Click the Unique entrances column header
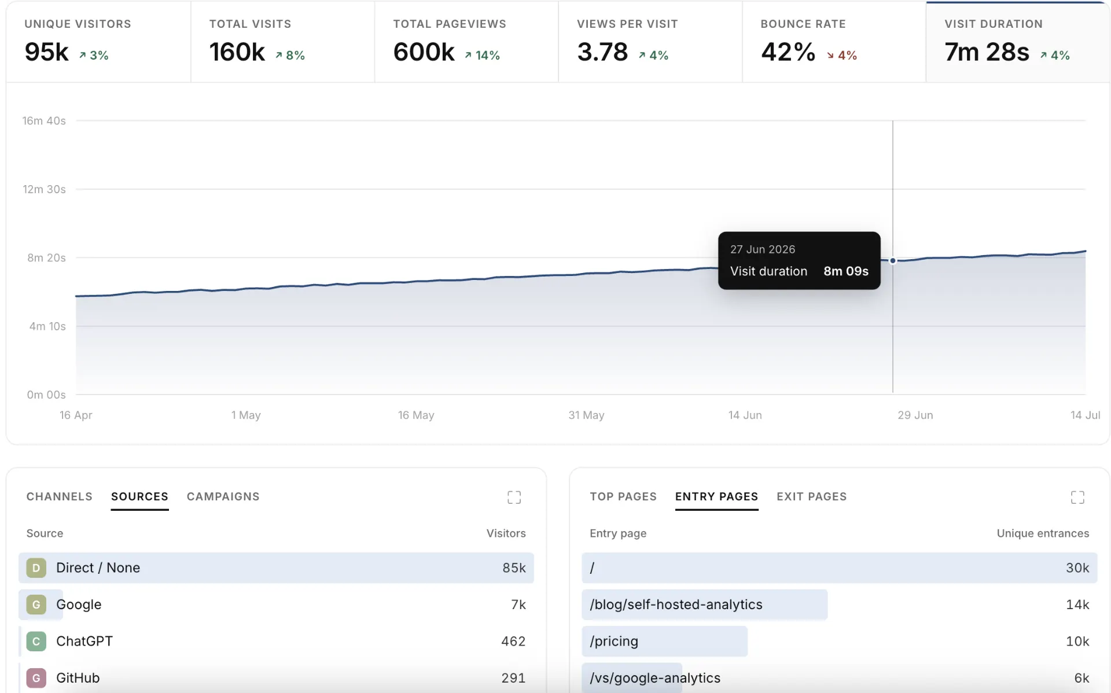The image size is (1111, 693). (1043, 533)
